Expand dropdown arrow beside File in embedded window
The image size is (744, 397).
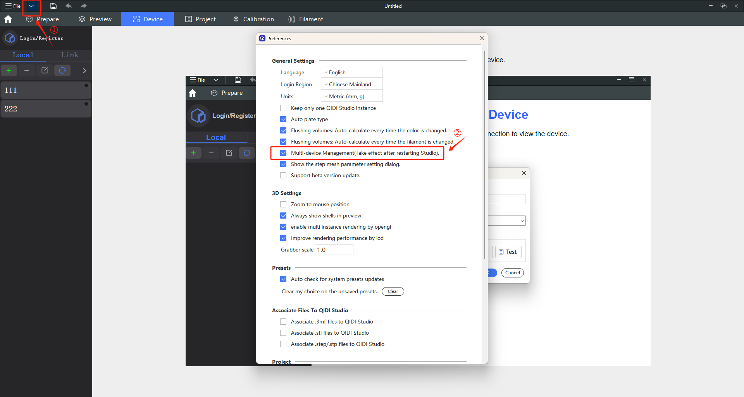tap(216, 80)
